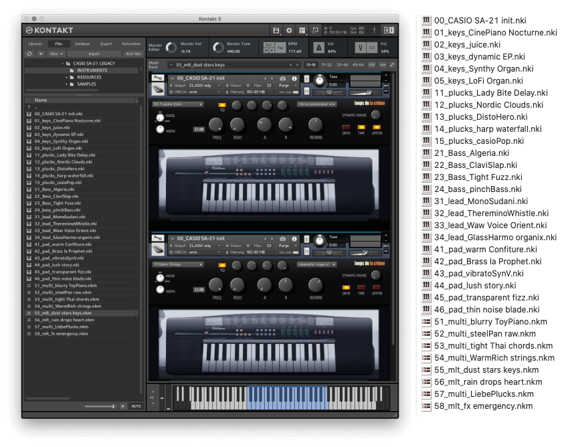Mute the second instrument with M button

click(x=307, y=251)
